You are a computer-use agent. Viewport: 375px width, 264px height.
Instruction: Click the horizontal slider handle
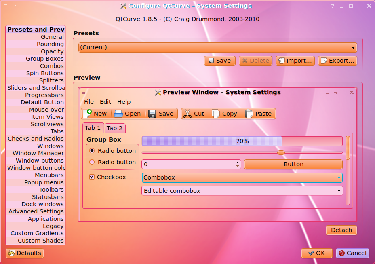(281, 152)
